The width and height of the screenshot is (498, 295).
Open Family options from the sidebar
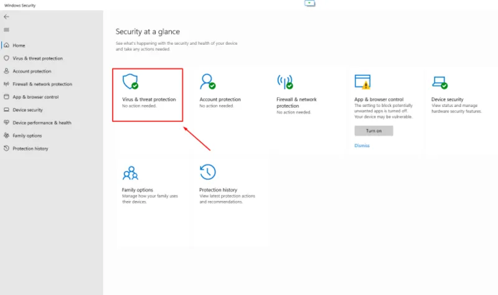(27, 136)
